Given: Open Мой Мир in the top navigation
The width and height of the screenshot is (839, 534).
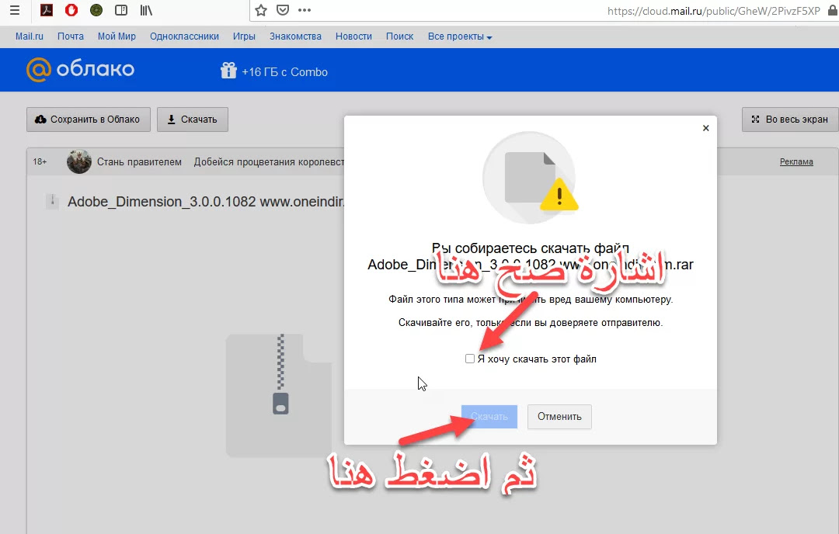Looking at the screenshot, I should [x=117, y=36].
